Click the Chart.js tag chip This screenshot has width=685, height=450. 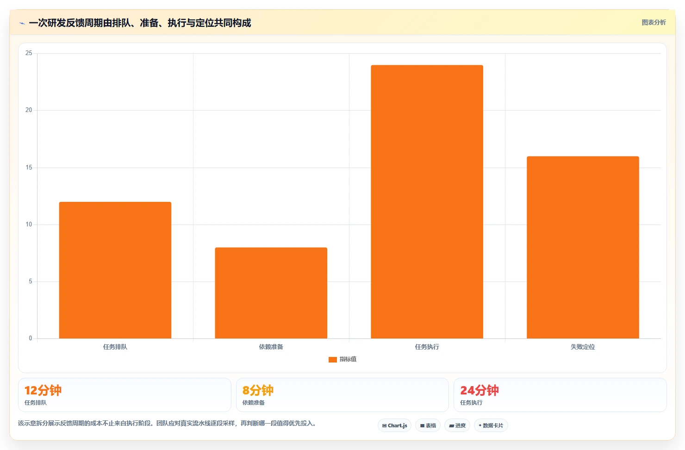point(394,425)
